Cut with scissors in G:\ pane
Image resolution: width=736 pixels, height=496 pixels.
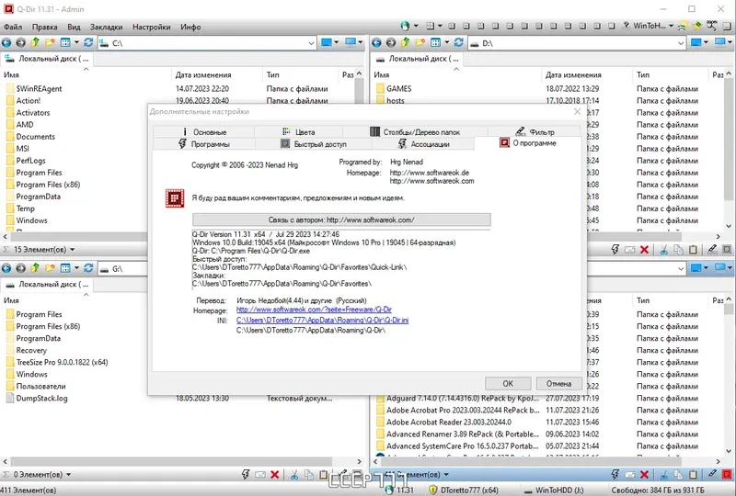click(x=294, y=475)
